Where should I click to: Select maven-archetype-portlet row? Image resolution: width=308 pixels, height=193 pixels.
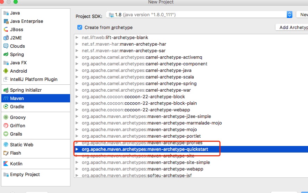coord(191,136)
